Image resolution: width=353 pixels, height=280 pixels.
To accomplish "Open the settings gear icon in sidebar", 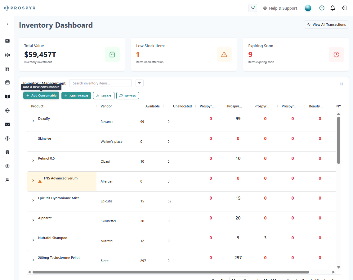I will point(7,166).
